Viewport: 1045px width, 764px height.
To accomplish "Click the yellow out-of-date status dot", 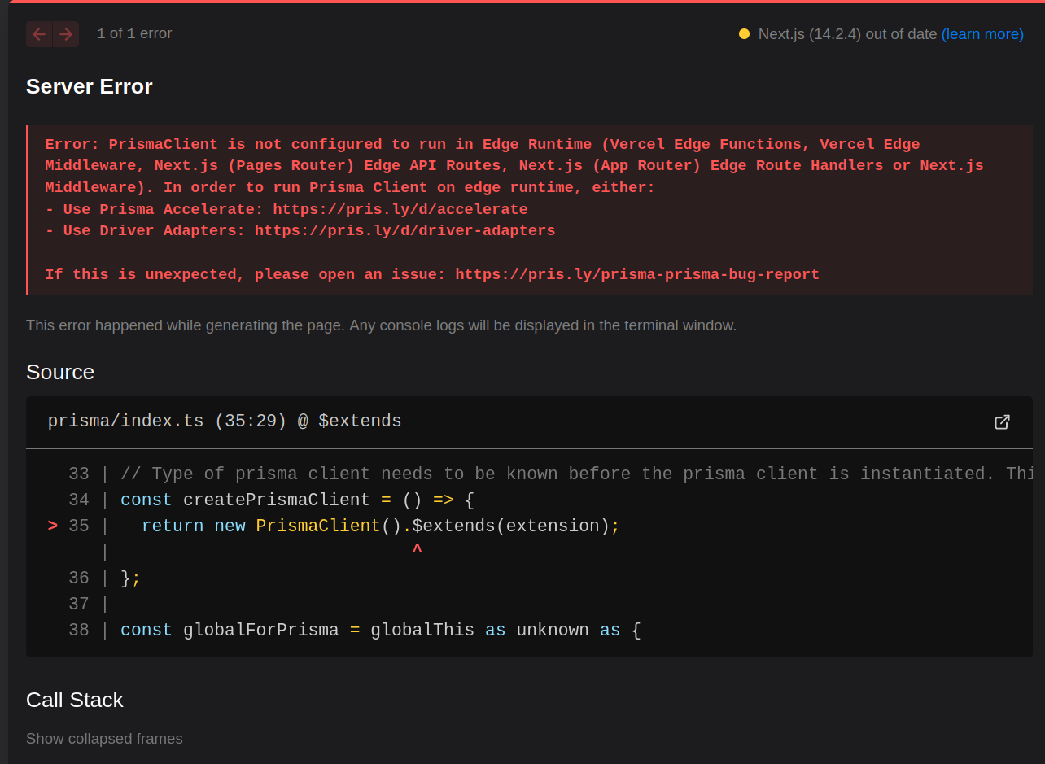I will click(x=744, y=34).
